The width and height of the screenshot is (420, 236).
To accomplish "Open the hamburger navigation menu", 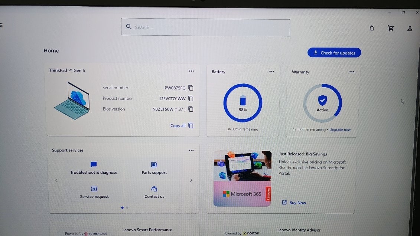I will coord(1,25).
